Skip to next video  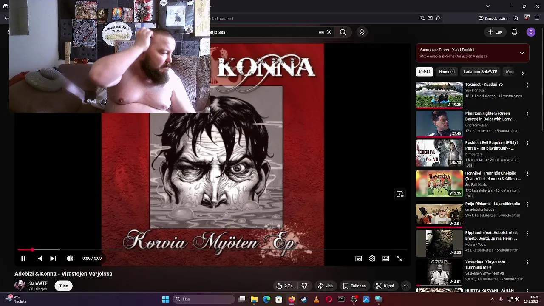[53, 258]
